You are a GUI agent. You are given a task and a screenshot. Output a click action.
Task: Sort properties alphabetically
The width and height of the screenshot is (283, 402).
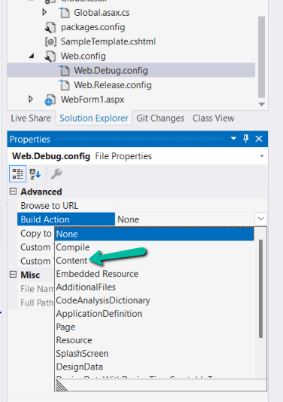click(x=35, y=173)
